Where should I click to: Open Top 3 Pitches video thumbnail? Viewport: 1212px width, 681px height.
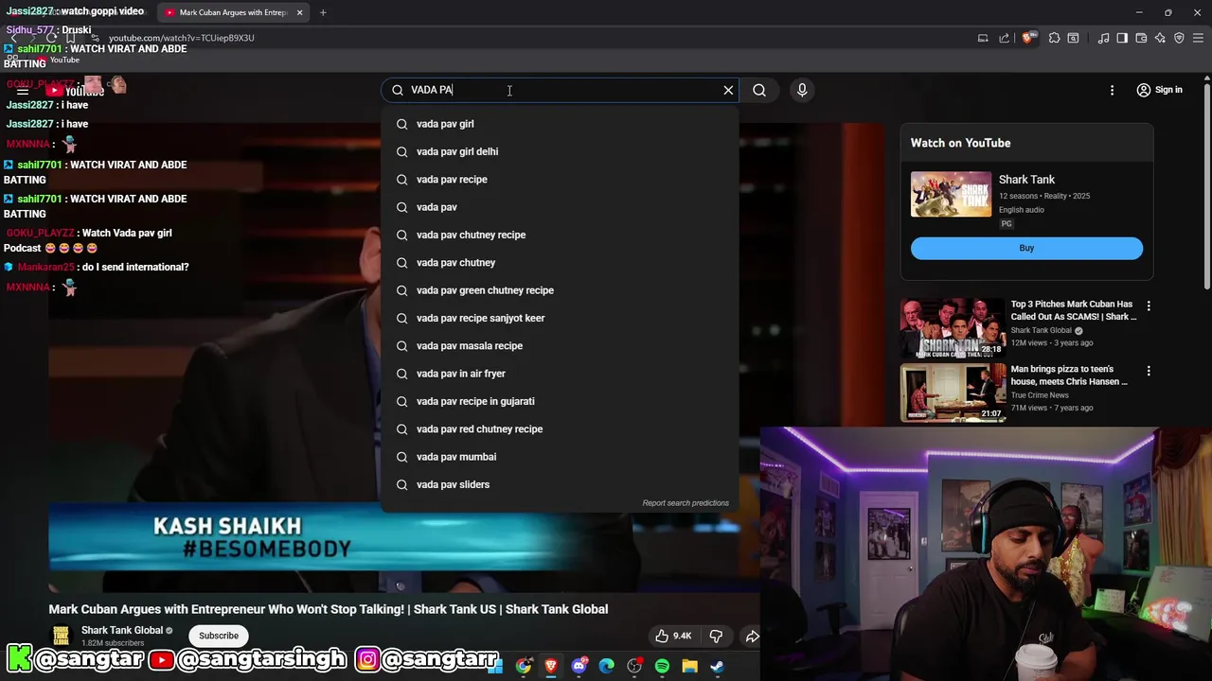coord(953,327)
